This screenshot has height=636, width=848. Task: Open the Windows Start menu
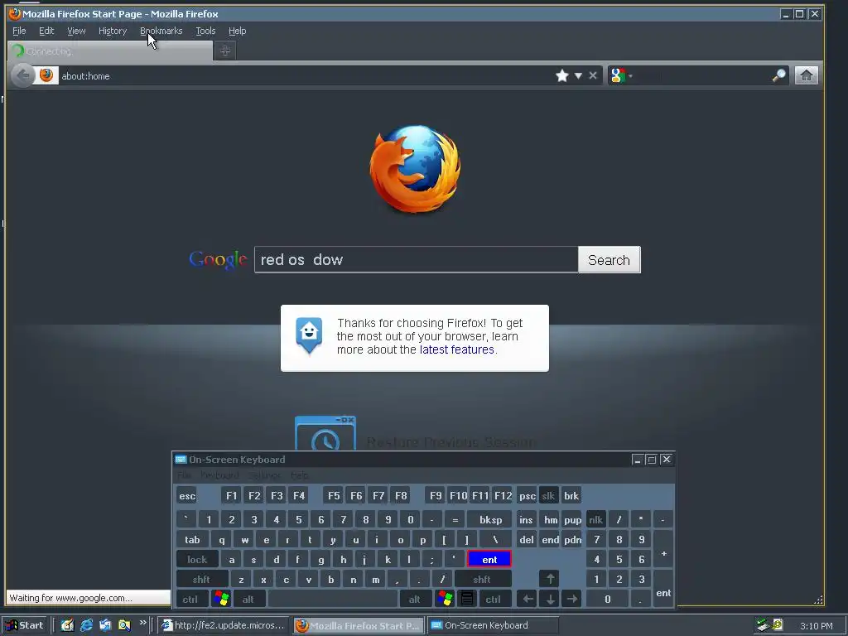(x=25, y=625)
